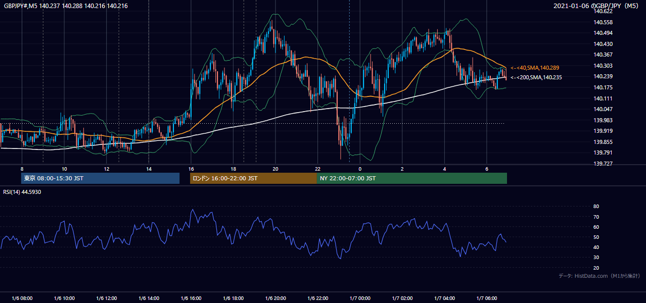This screenshot has height=303, width=646.
Task: Click the 1/6 16:00 time axis label
Action: pos(191,298)
